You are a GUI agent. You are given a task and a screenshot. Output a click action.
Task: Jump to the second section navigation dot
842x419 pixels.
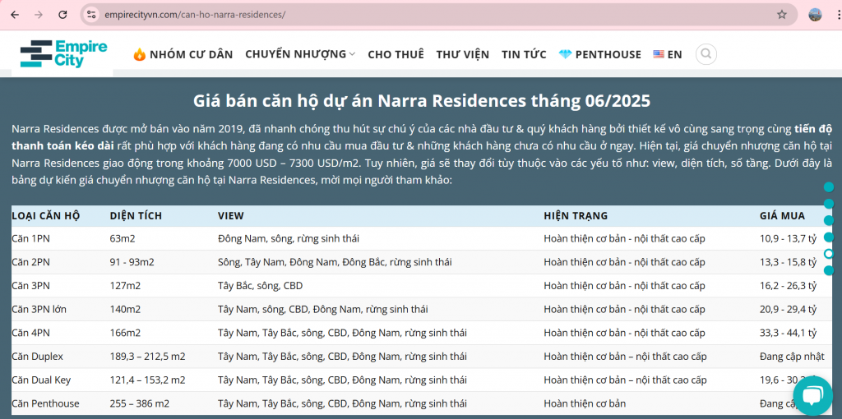coord(829,203)
